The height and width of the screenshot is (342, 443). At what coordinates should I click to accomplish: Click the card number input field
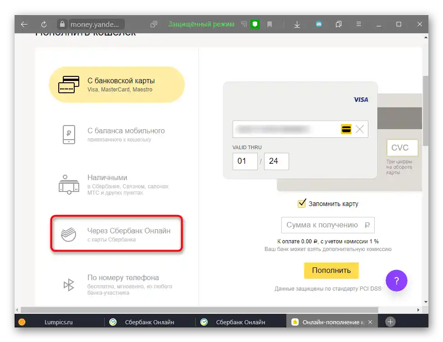click(x=300, y=129)
